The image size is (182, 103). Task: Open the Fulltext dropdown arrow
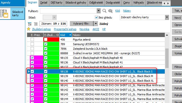98,11
